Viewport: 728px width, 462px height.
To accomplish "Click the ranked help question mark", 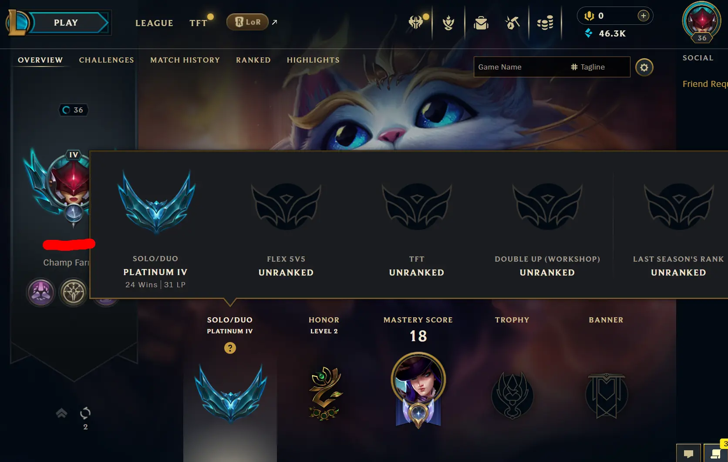I will tap(230, 348).
